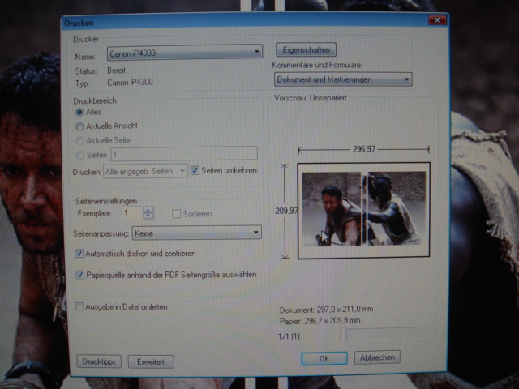This screenshot has height=389, width=519.
Task: Decrease Exemplare count with down arrow
Action: click(x=148, y=217)
